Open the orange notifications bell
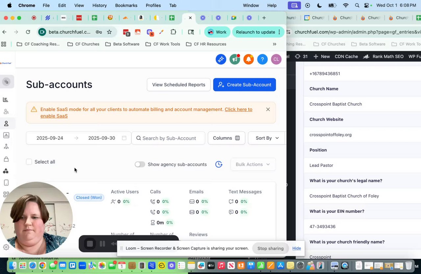The height and width of the screenshot is (274, 421). coord(248,59)
